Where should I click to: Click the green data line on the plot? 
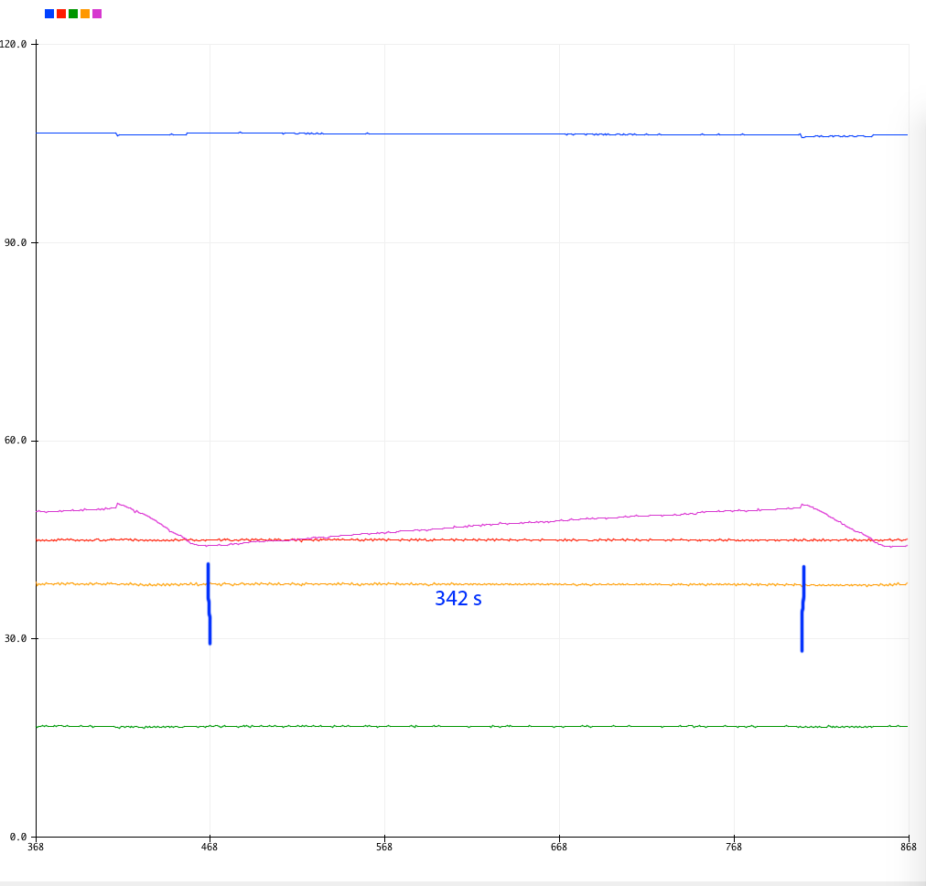(458, 726)
